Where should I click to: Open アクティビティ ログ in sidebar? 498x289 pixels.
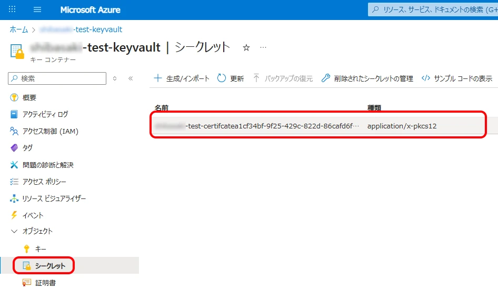tap(45, 114)
